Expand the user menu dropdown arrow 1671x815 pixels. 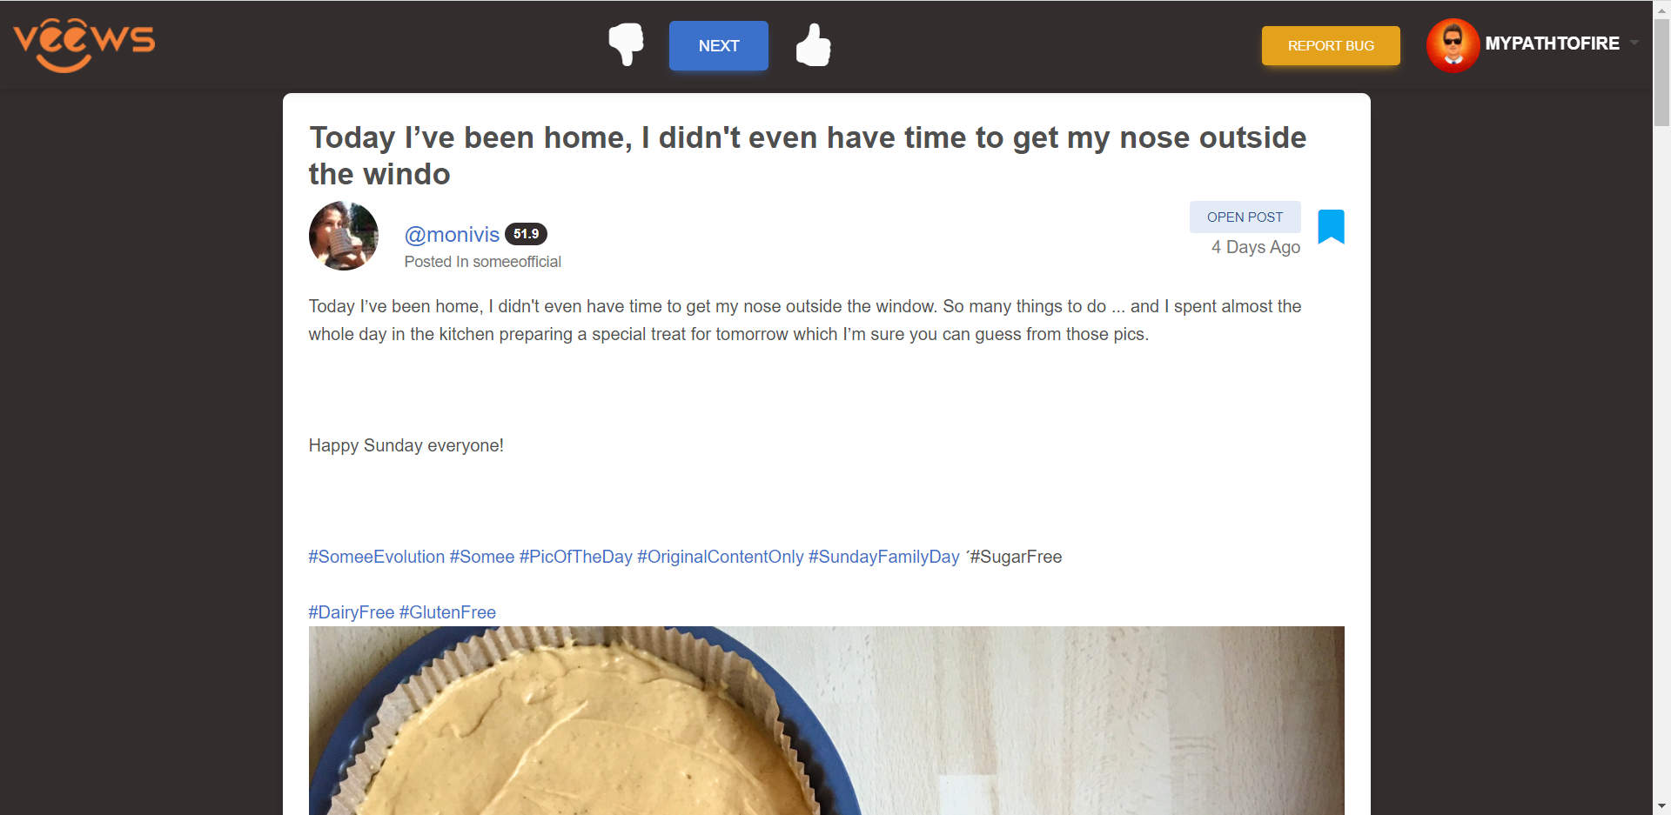pos(1634,43)
